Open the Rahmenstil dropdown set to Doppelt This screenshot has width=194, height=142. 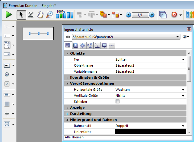[x=183, y=126]
